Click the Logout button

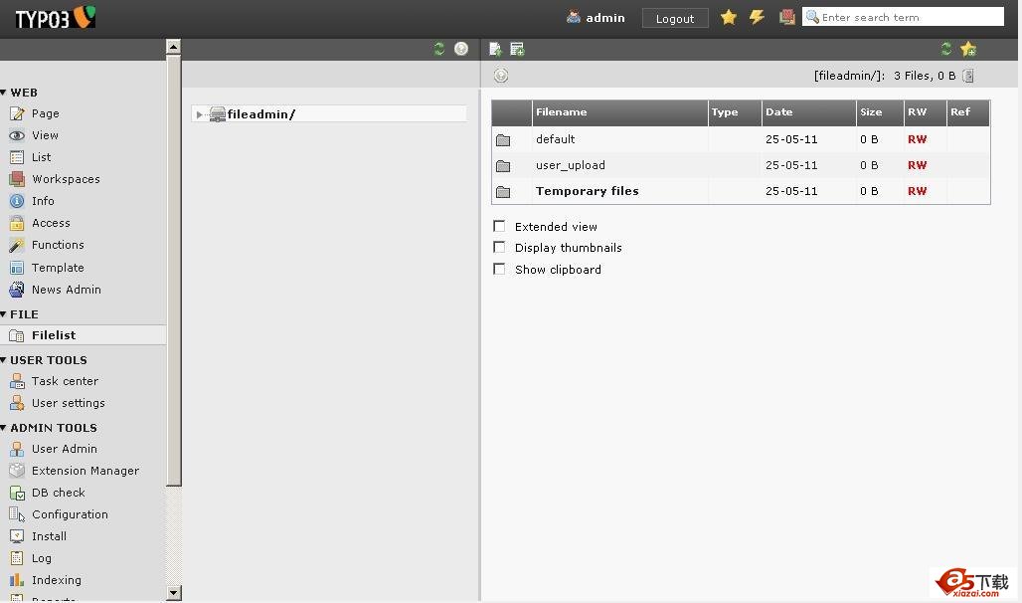[x=675, y=18]
